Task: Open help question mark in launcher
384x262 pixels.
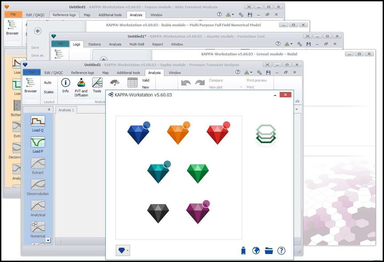Action: [x=282, y=250]
